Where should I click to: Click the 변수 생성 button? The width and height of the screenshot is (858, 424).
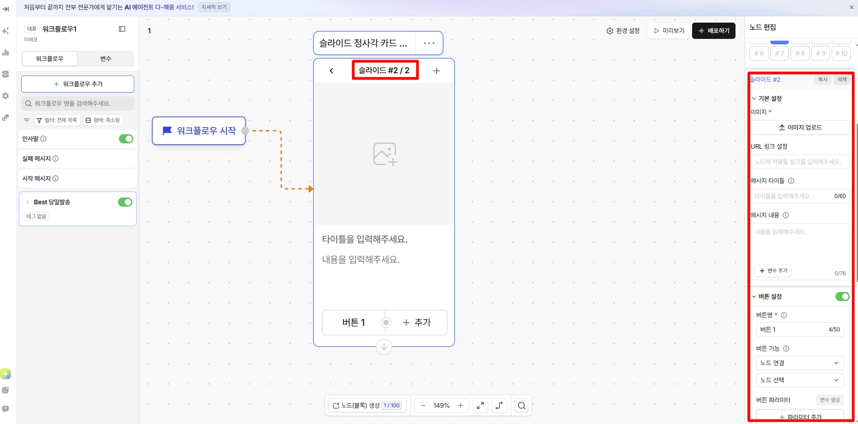coord(830,400)
